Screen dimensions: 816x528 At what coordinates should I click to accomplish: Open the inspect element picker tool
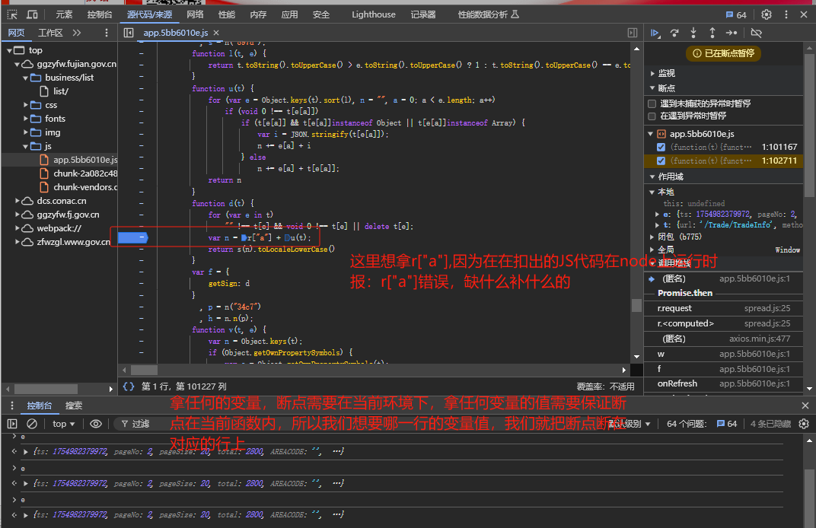tap(12, 14)
